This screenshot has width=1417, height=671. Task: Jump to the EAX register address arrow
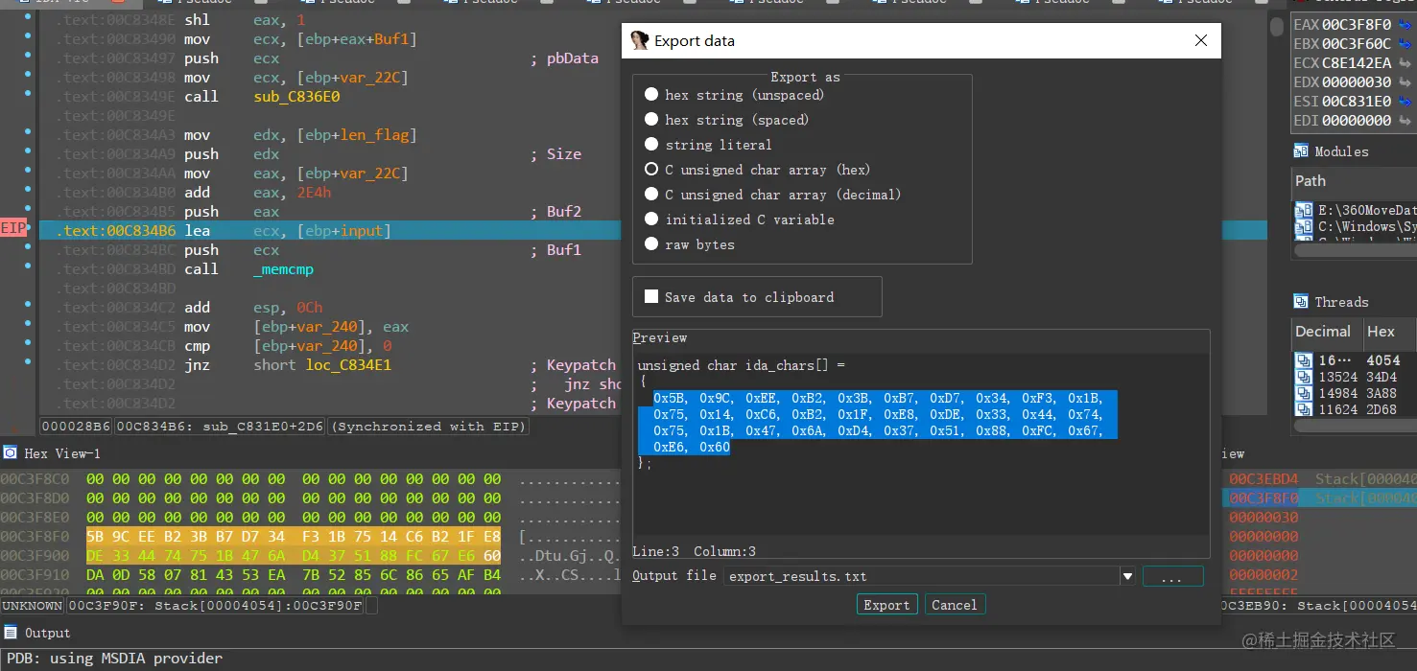[1406, 25]
